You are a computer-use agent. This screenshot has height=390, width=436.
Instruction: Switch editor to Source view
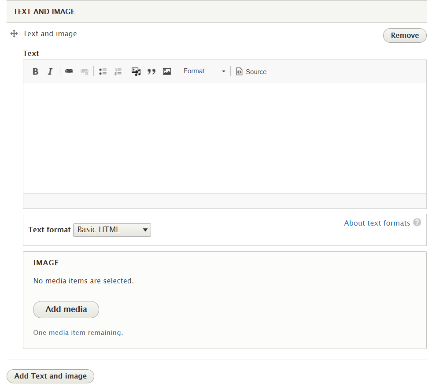point(251,71)
